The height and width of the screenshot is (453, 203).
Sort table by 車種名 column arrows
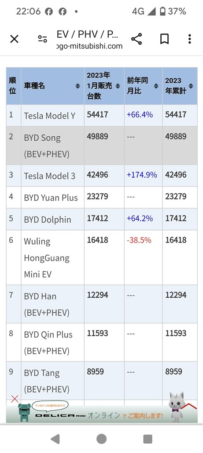coord(78,86)
